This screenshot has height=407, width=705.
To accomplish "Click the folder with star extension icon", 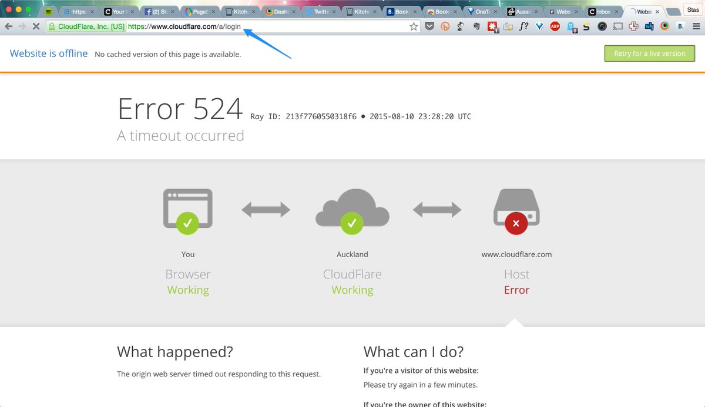I will (x=508, y=26).
